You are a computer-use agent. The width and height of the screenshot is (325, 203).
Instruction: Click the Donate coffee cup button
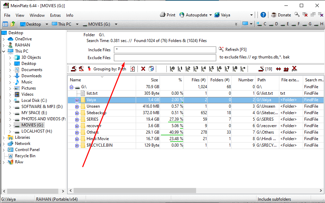coord(281,15)
